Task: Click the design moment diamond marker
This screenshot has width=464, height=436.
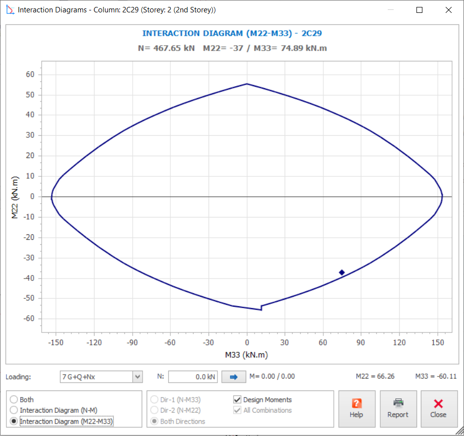Action: coord(342,272)
